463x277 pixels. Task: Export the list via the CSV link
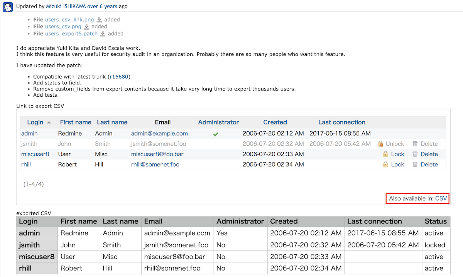pos(441,198)
